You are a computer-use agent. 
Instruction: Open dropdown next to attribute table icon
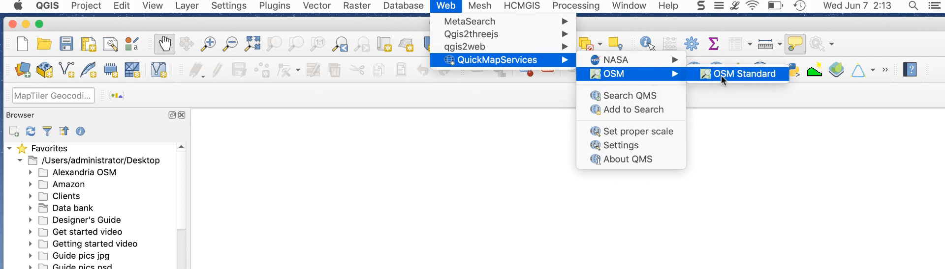coord(750,44)
